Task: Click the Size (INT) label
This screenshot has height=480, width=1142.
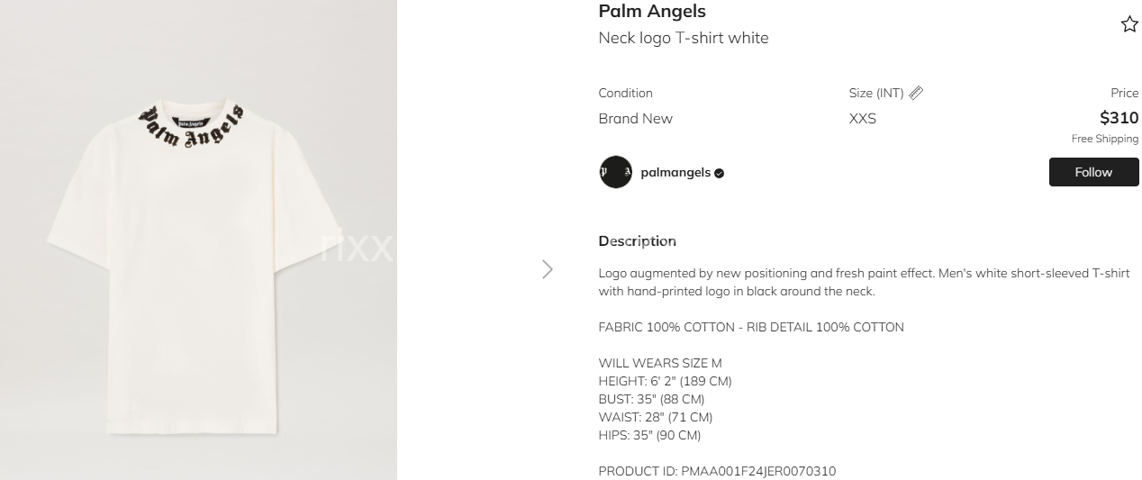Action: (x=876, y=93)
